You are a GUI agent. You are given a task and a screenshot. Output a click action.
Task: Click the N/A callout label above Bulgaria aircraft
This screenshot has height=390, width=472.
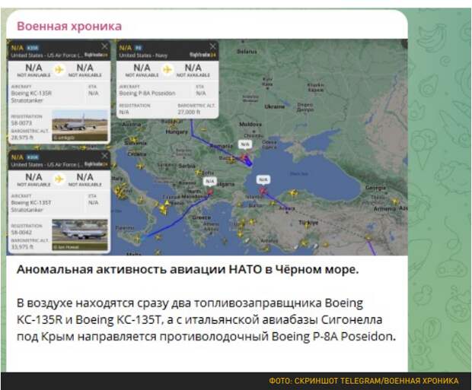(210, 181)
